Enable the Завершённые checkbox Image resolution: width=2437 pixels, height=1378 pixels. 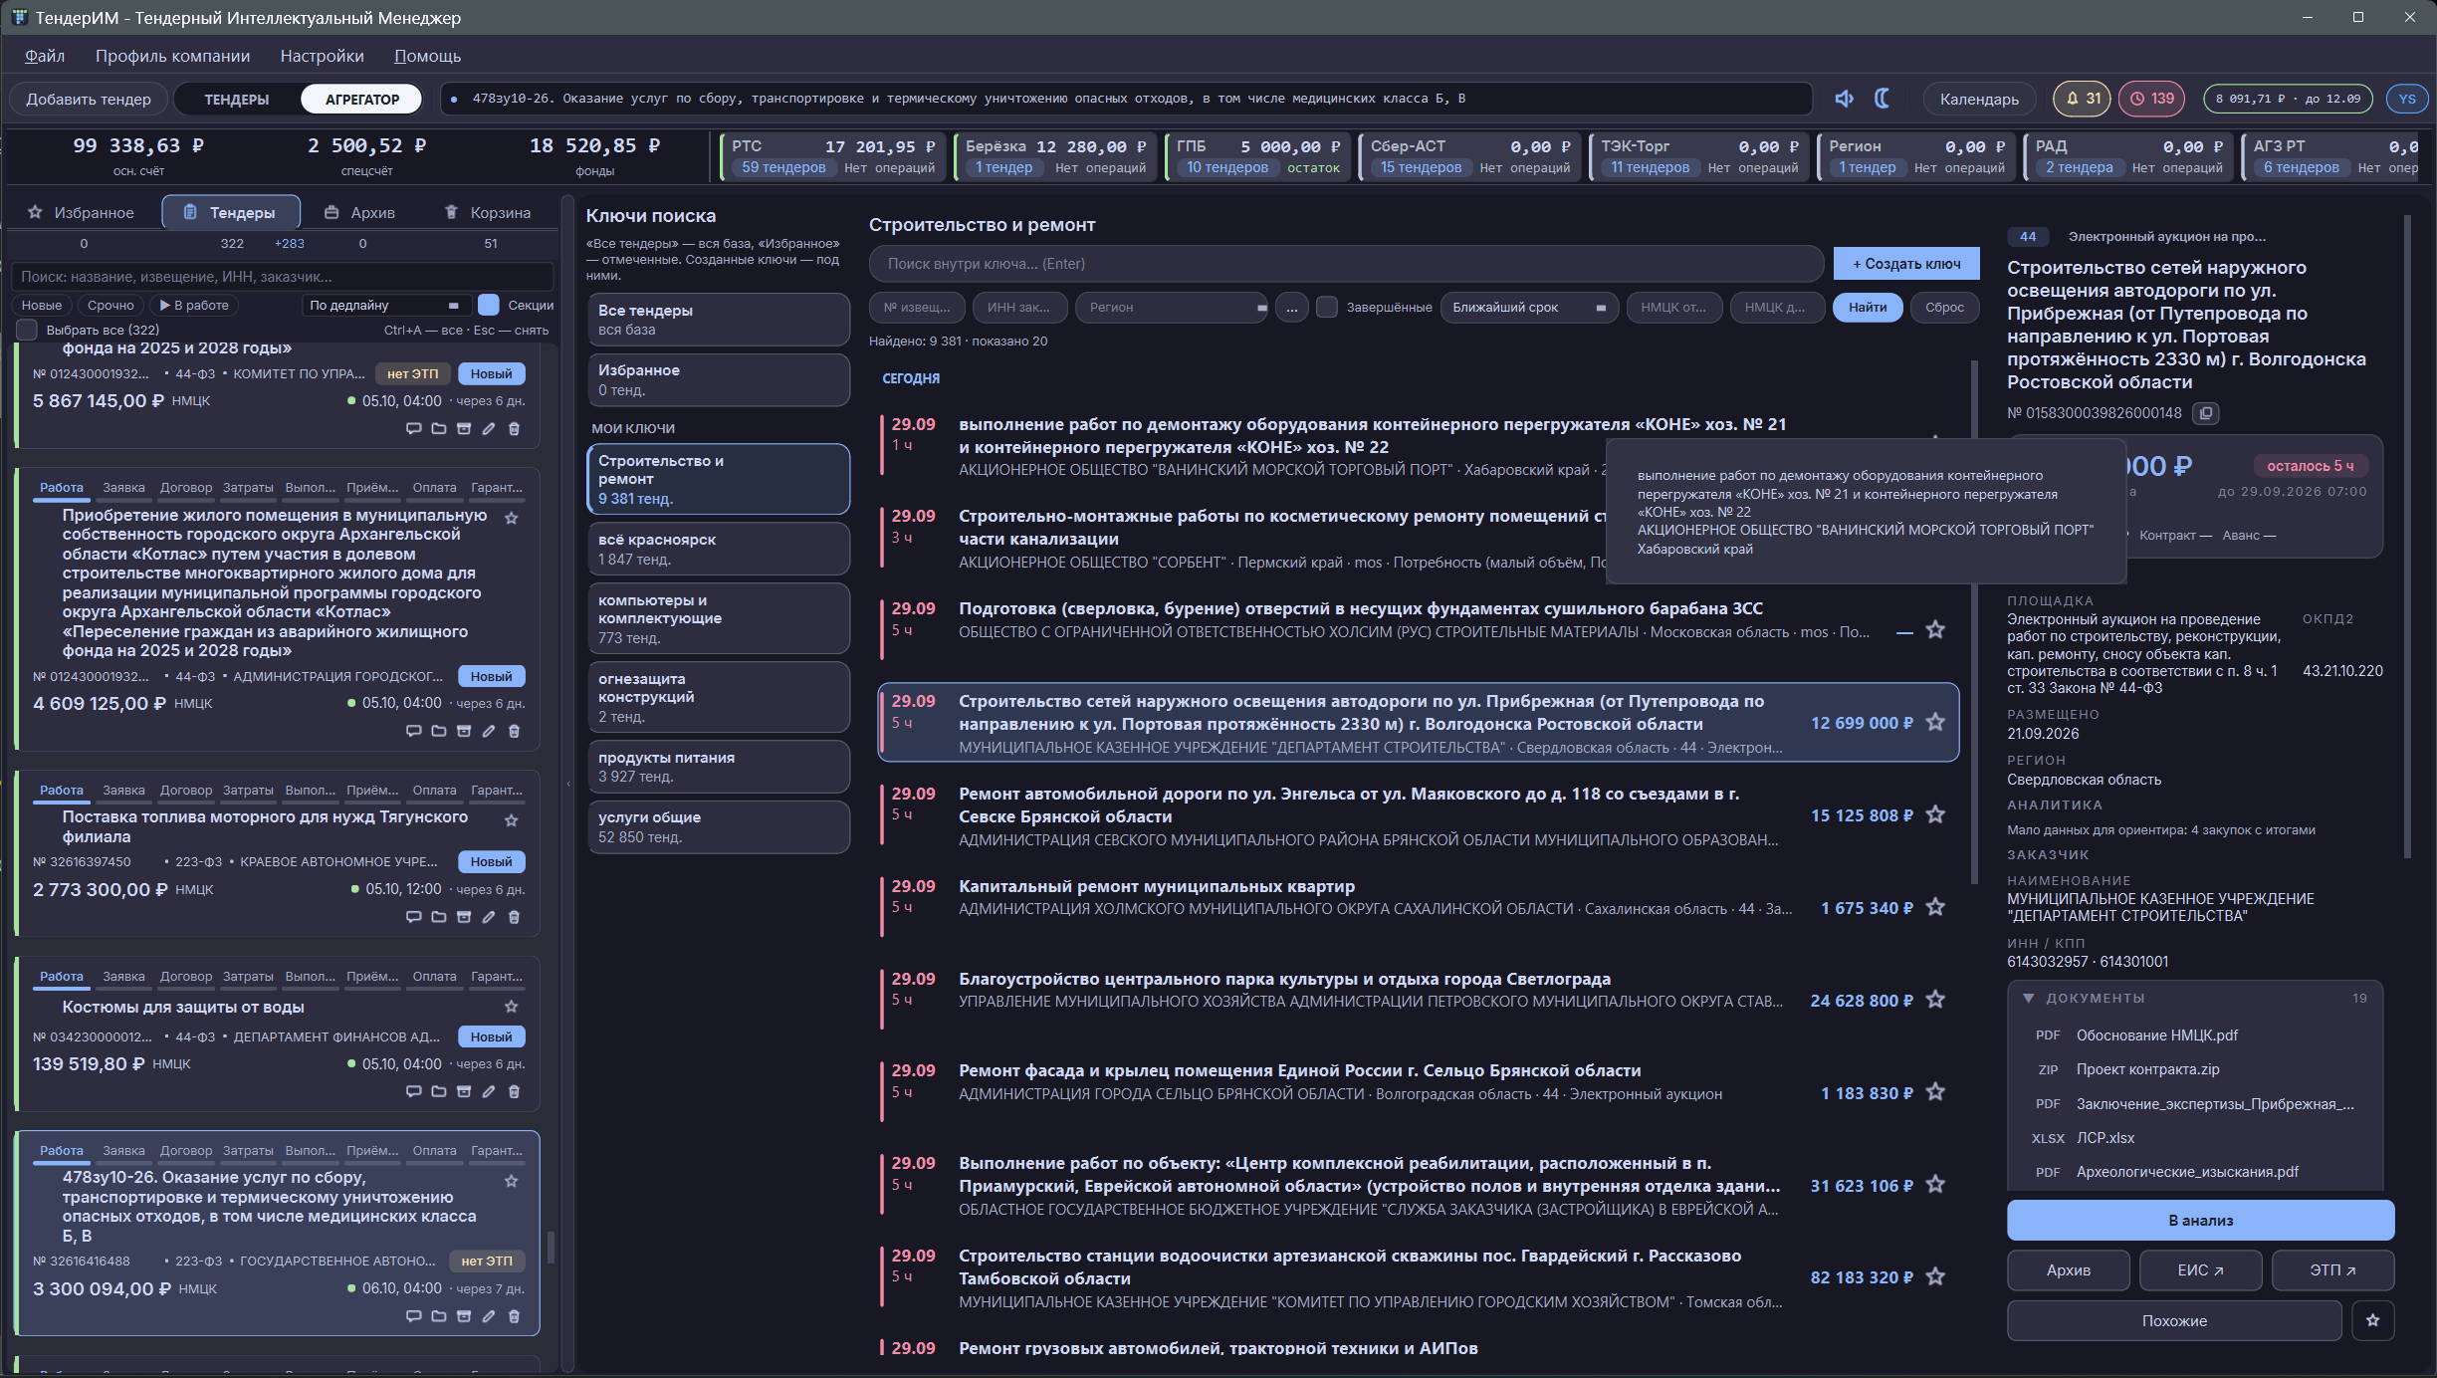pyautogui.click(x=1327, y=308)
